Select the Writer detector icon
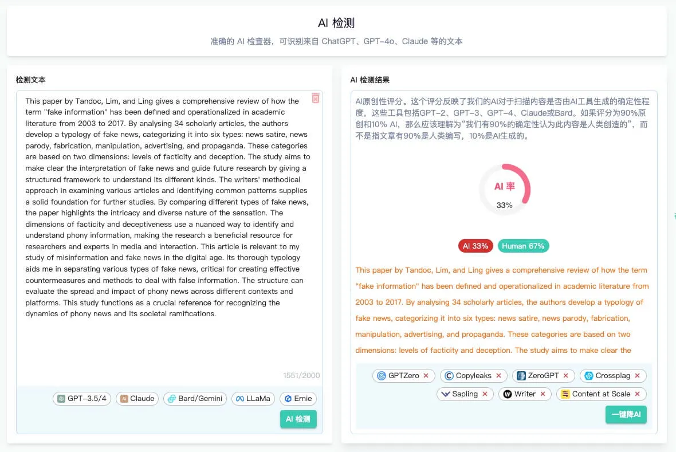Screen dimensions: 676x452 (508, 394)
